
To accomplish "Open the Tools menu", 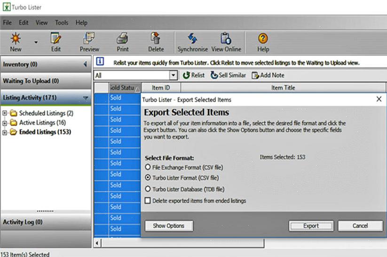I will tap(62, 23).
